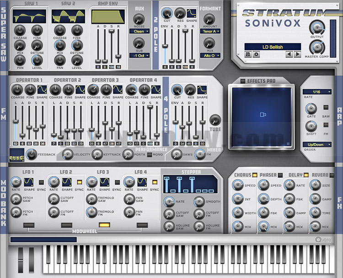Click the Effects Pad XY surface
The image size is (343, 278).
click(262, 117)
